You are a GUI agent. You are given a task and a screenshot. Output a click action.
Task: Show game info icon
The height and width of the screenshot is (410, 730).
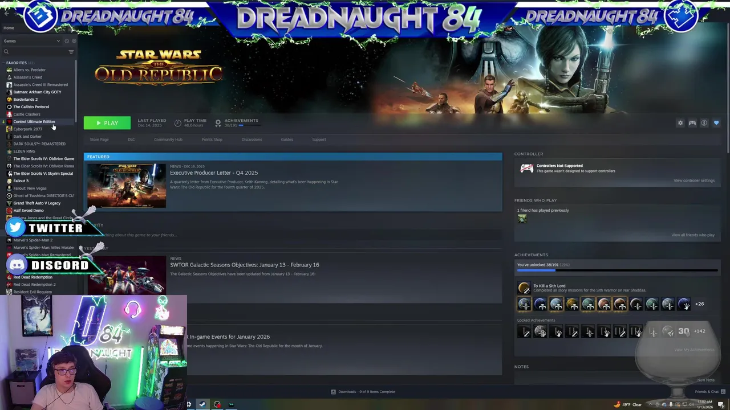(704, 123)
